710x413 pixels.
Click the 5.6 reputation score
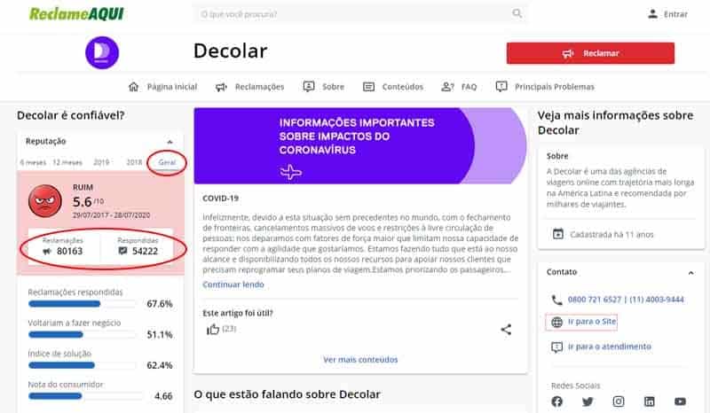(x=83, y=201)
